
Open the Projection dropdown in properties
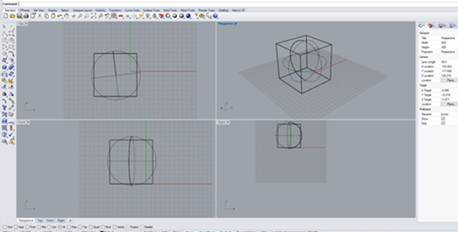(x=449, y=52)
